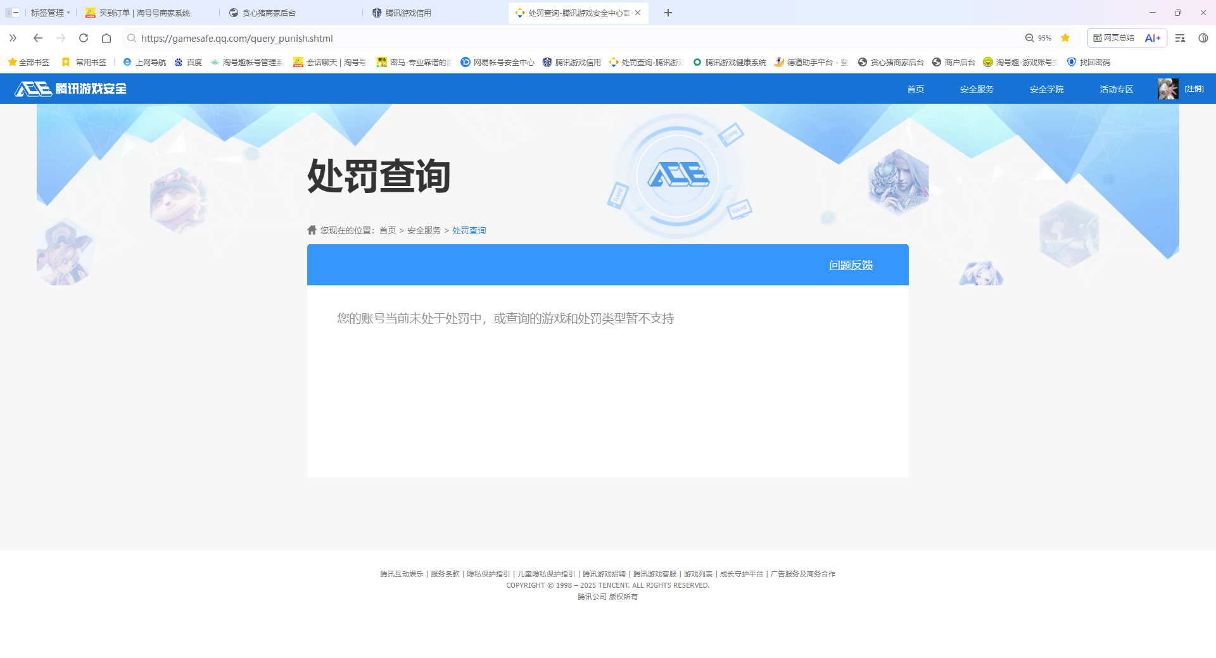Screen dimensions: 1216x658
Task: Click the 问题反馈 link
Action: pos(851,265)
